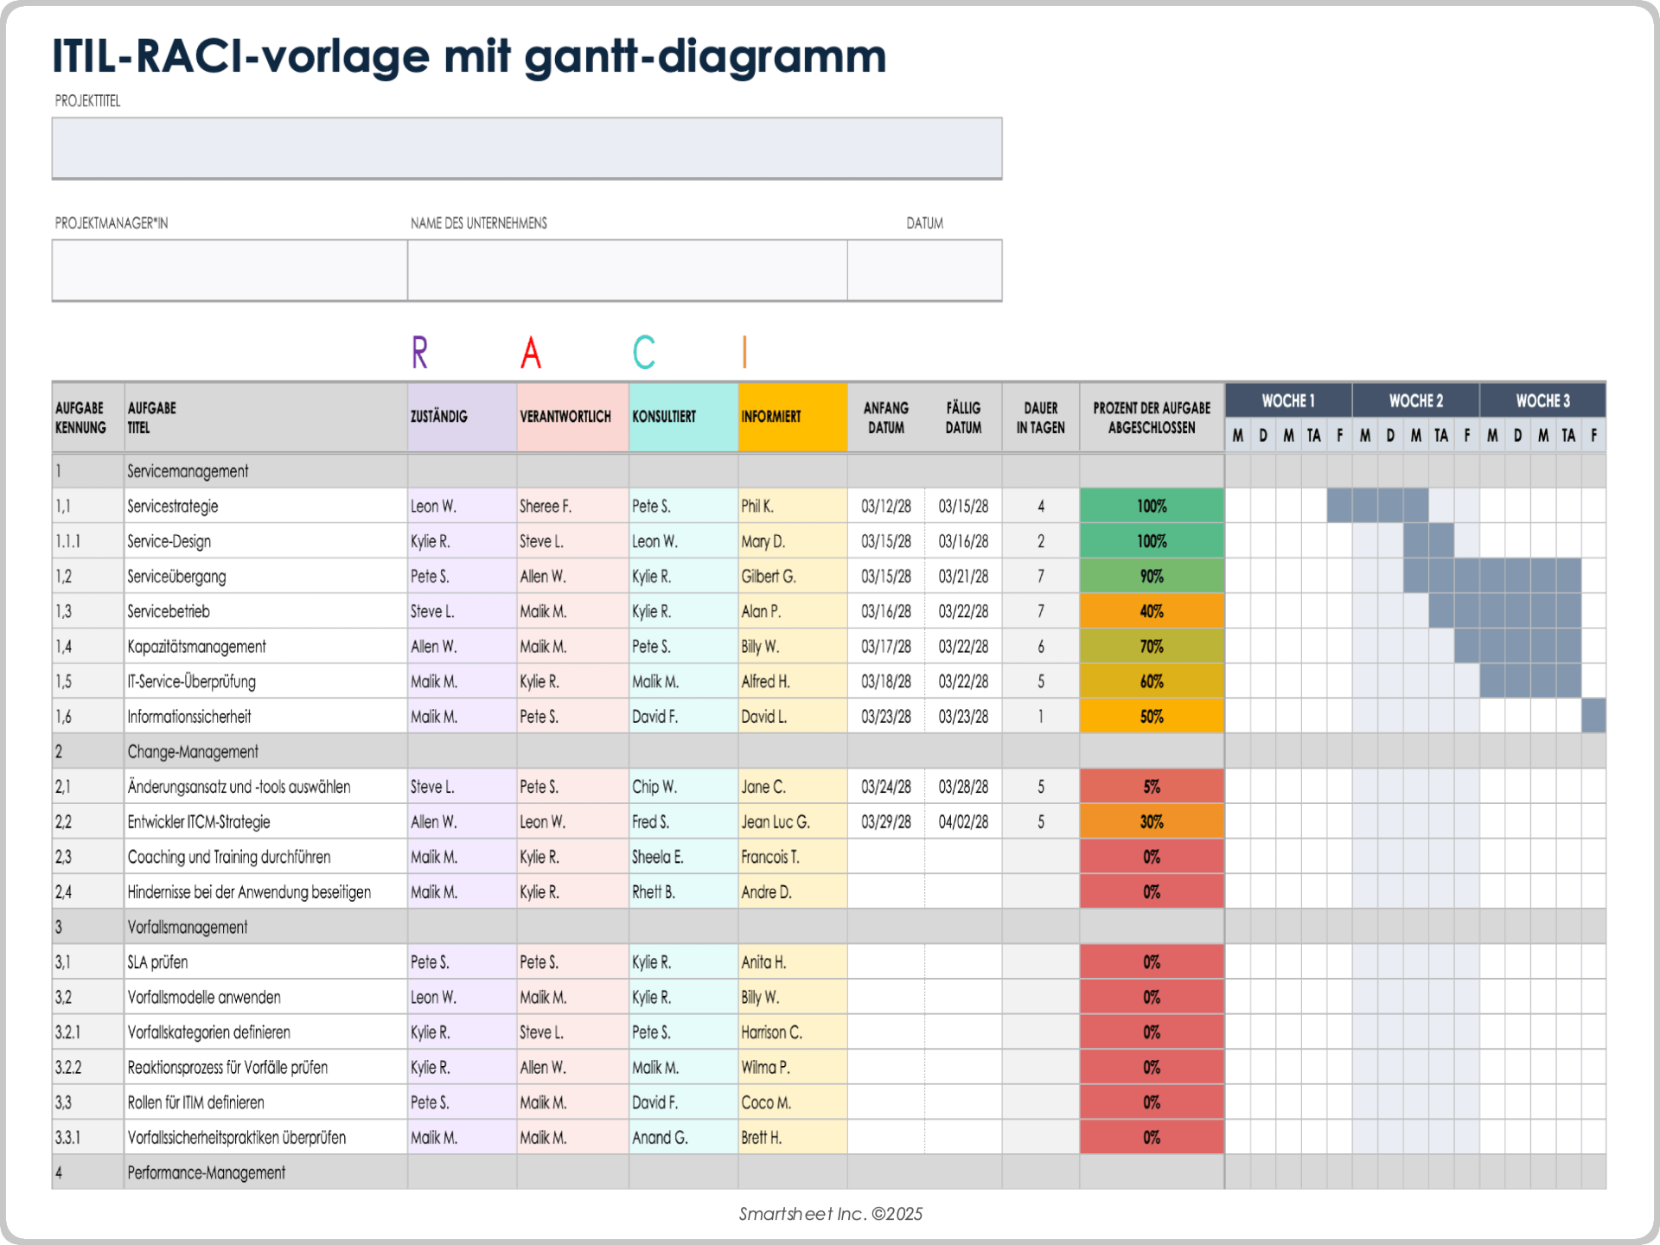Click the NAME DES UNTERNEHMENS field
The height and width of the screenshot is (1245, 1660).
click(627, 270)
